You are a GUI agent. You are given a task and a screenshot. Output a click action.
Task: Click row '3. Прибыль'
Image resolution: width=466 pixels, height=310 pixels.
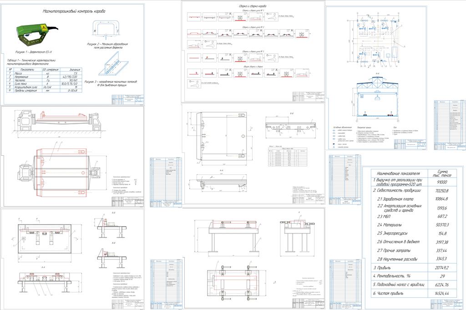click(382, 268)
